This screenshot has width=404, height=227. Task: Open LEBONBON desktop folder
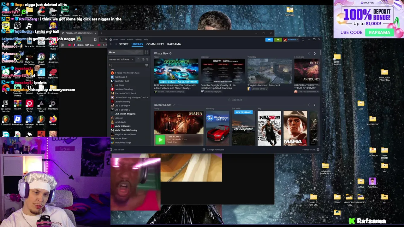click(x=372, y=152)
